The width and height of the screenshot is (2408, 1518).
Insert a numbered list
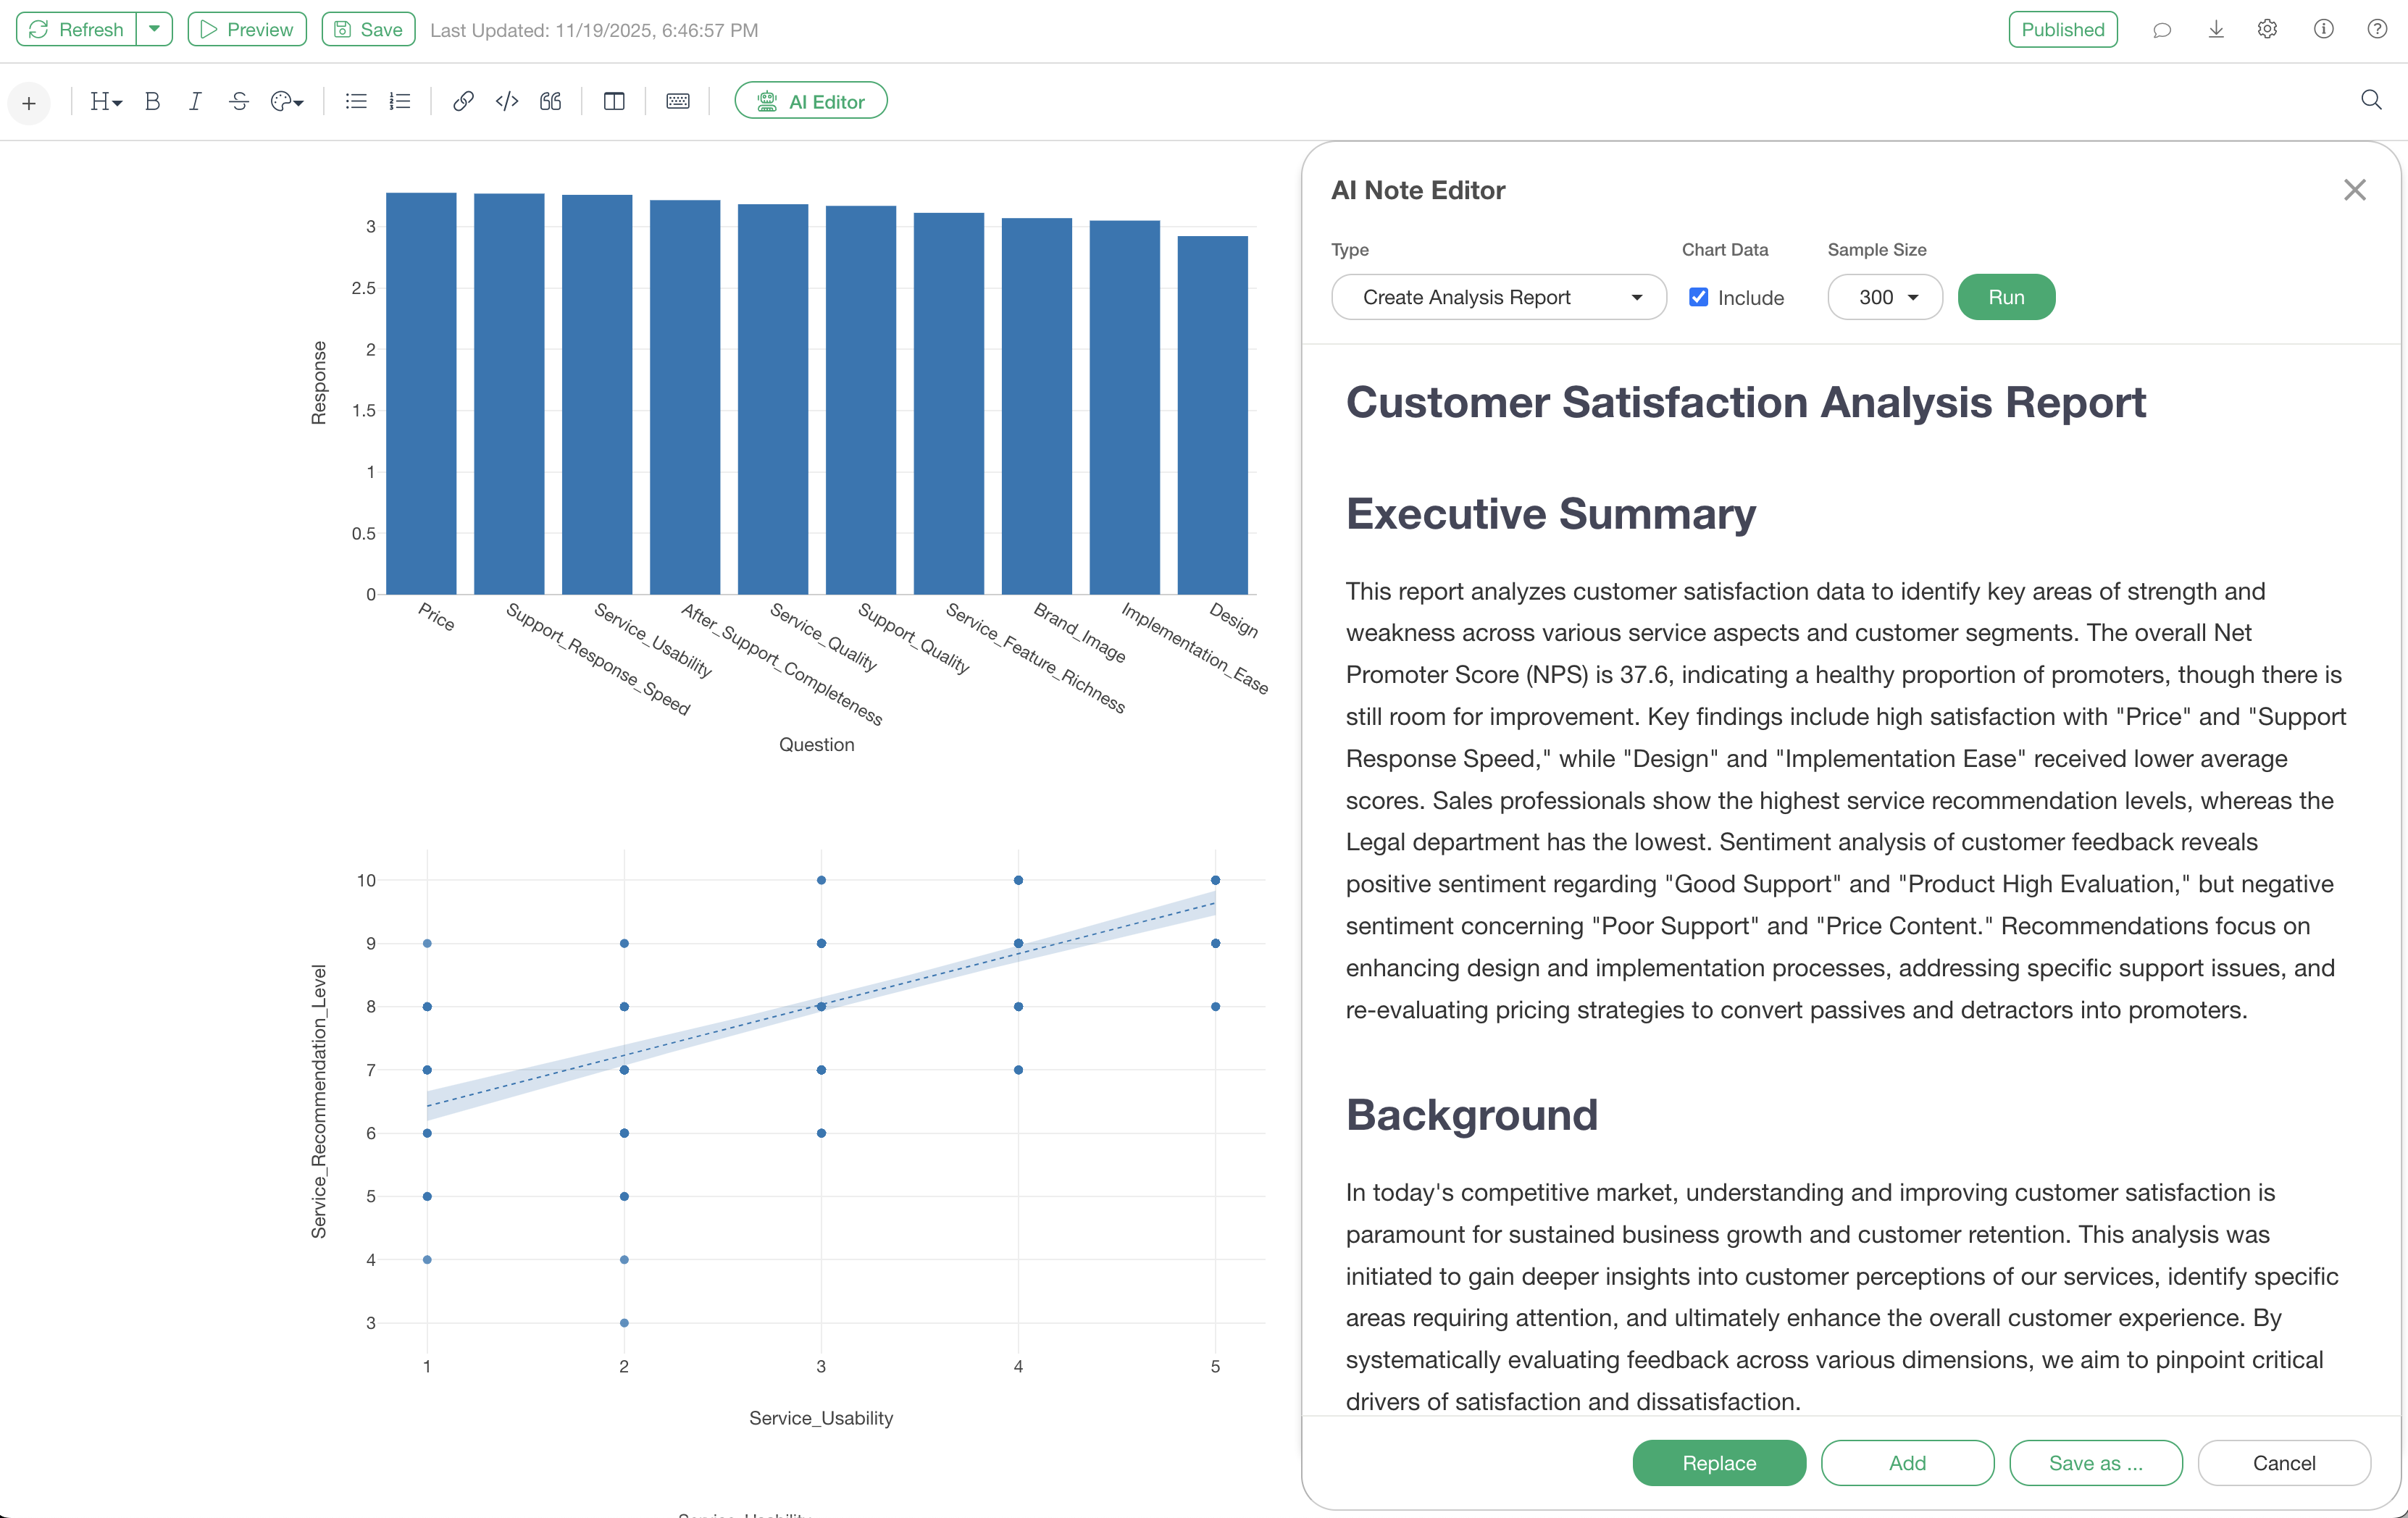coord(400,101)
